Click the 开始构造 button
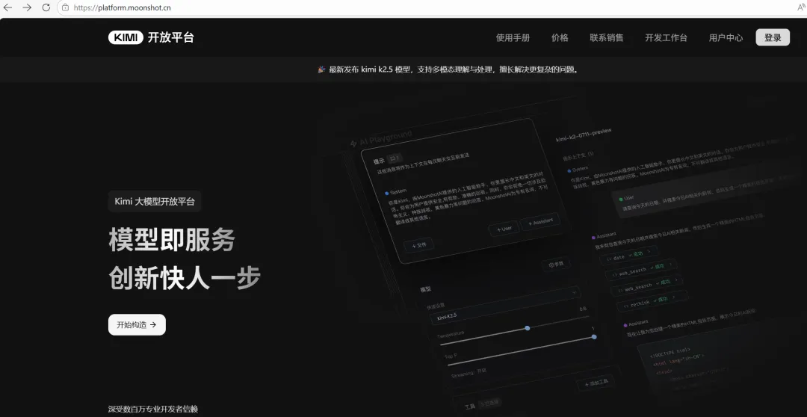This screenshot has height=417, width=807. tap(137, 325)
